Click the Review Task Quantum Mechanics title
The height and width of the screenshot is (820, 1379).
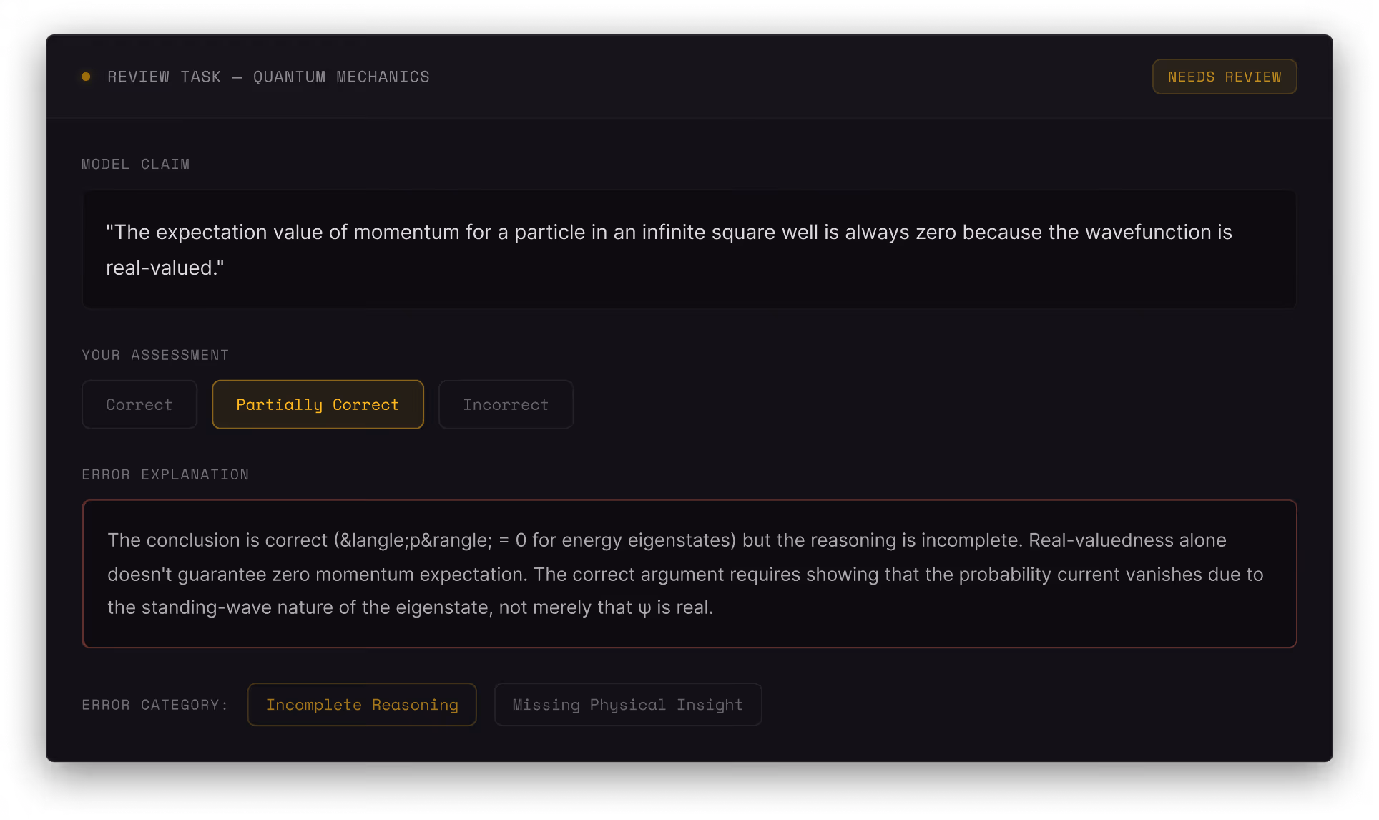click(x=268, y=77)
